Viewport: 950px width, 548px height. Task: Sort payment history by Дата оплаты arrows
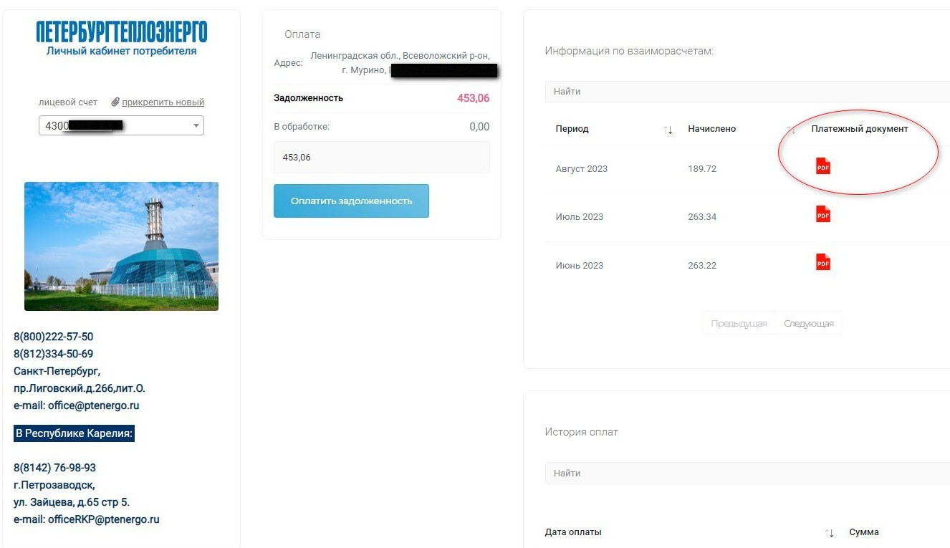[x=830, y=532]
